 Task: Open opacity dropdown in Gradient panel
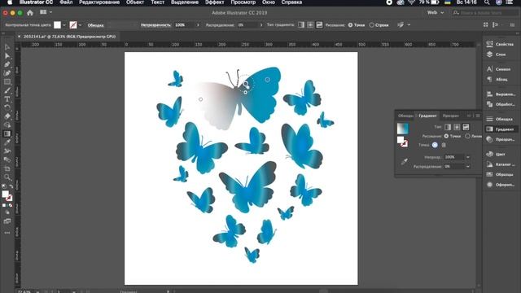[468, 157]
